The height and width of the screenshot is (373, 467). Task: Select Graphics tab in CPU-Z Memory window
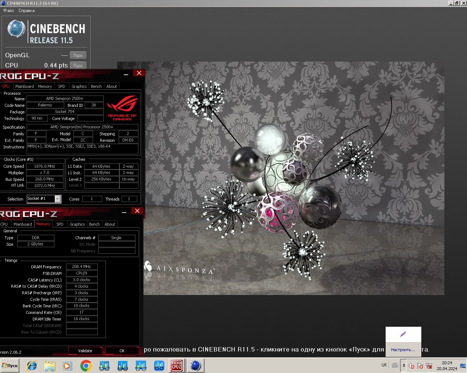point(77,224)
